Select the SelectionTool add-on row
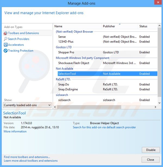 click(108, 74)
